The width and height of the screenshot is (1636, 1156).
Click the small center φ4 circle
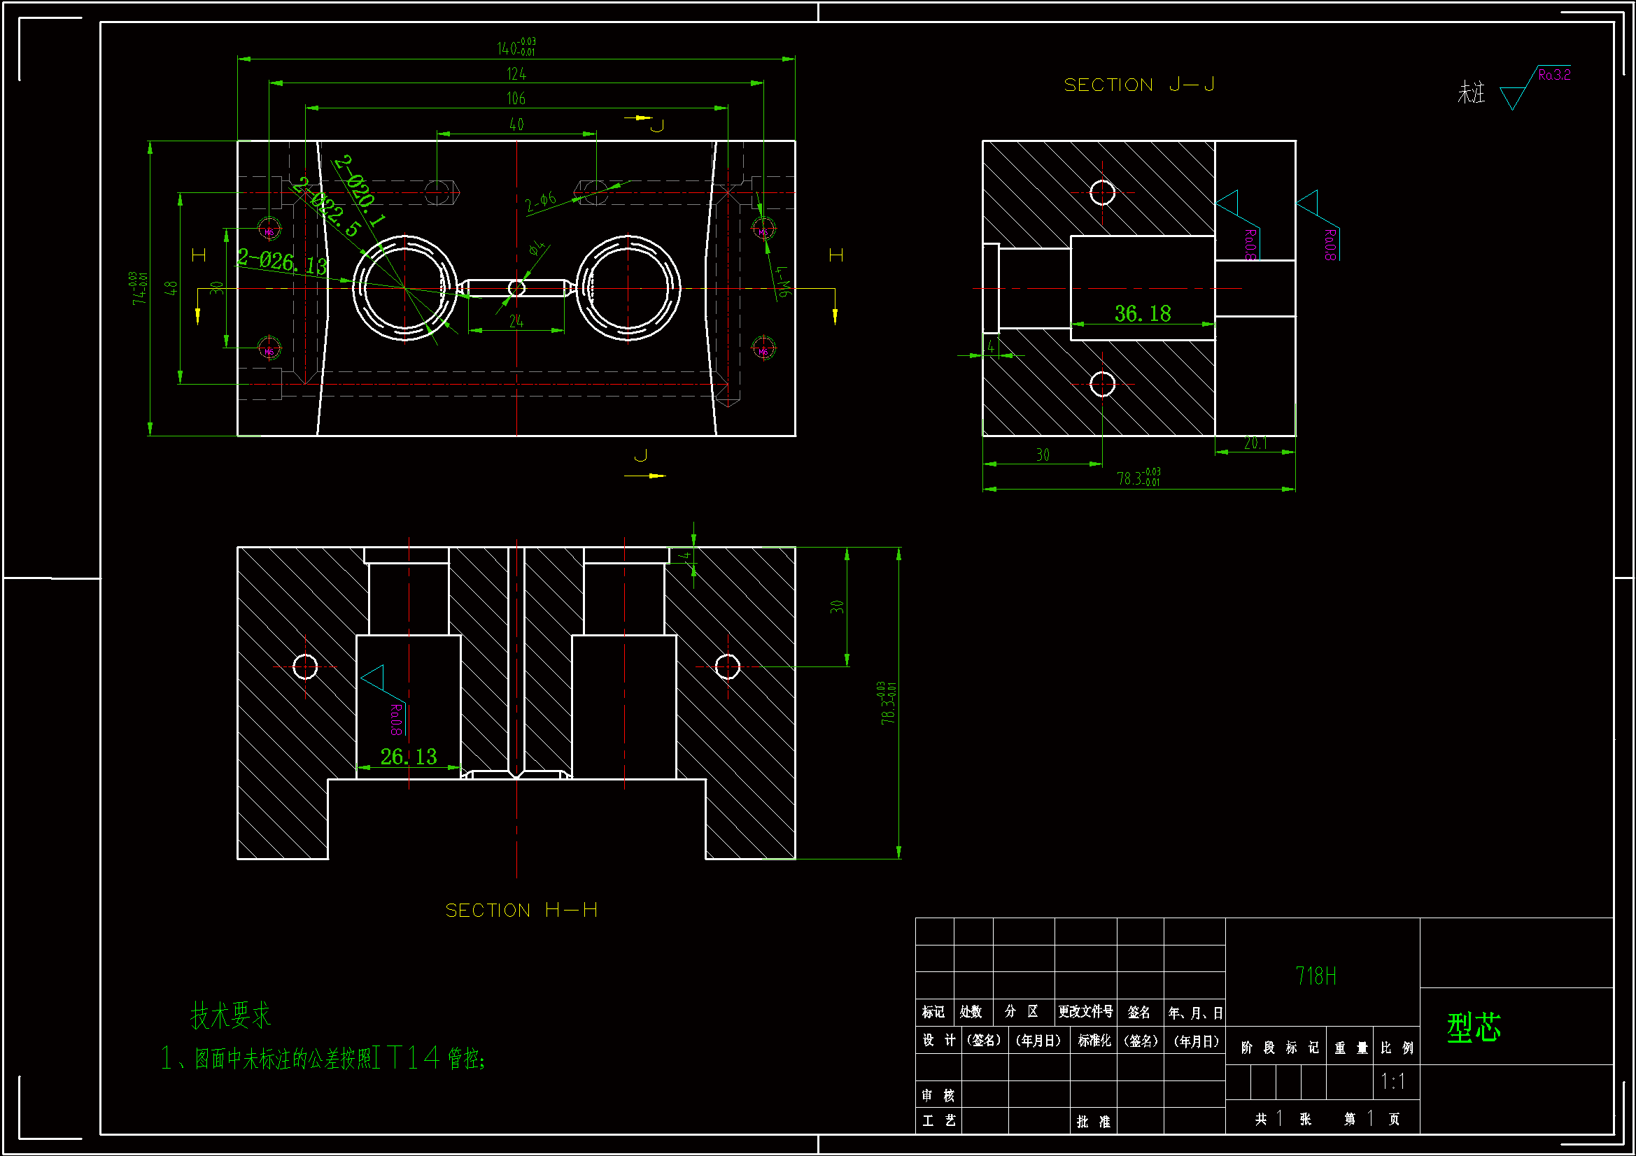(x=516, y=287)
